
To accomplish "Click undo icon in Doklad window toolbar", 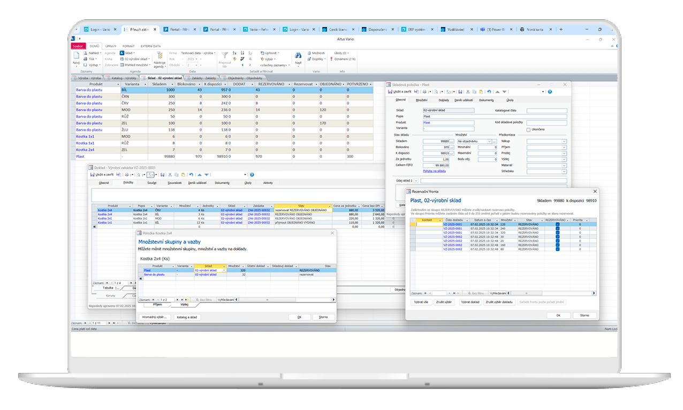I will pos(191,174).
